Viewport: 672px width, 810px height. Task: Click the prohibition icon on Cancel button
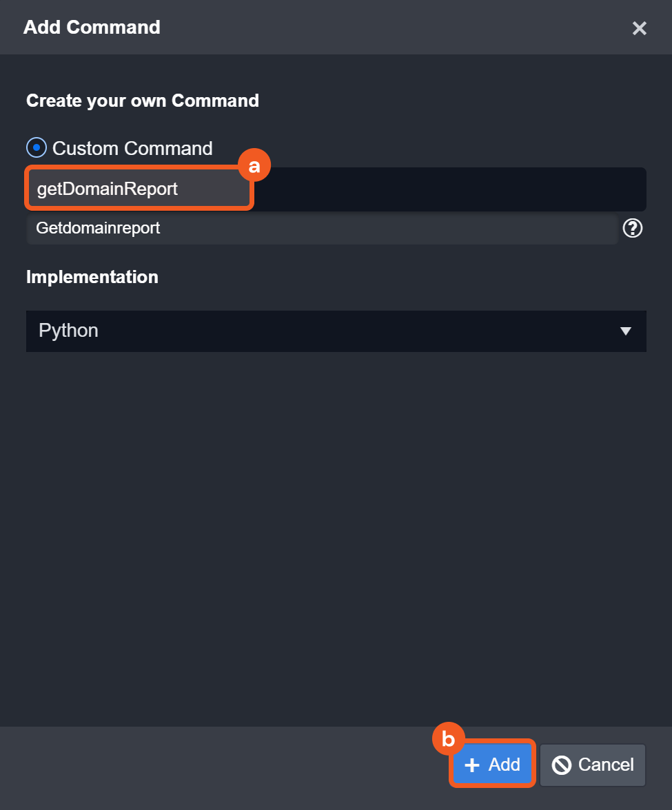click(562, 765)
